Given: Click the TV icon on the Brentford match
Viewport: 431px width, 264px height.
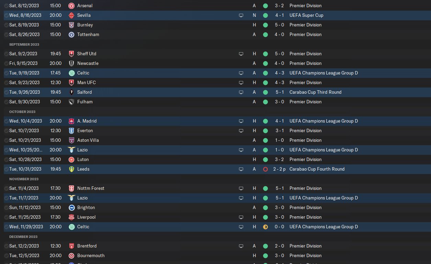Looking at the screenshot, I should pos(241,246).
